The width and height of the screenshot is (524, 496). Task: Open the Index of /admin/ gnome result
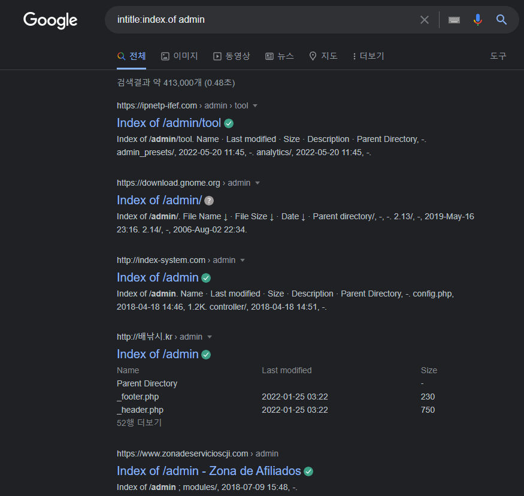(159, 200)
